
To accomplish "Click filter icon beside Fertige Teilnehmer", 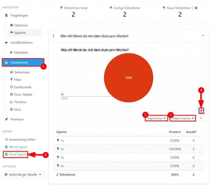I will coord(111,8).
